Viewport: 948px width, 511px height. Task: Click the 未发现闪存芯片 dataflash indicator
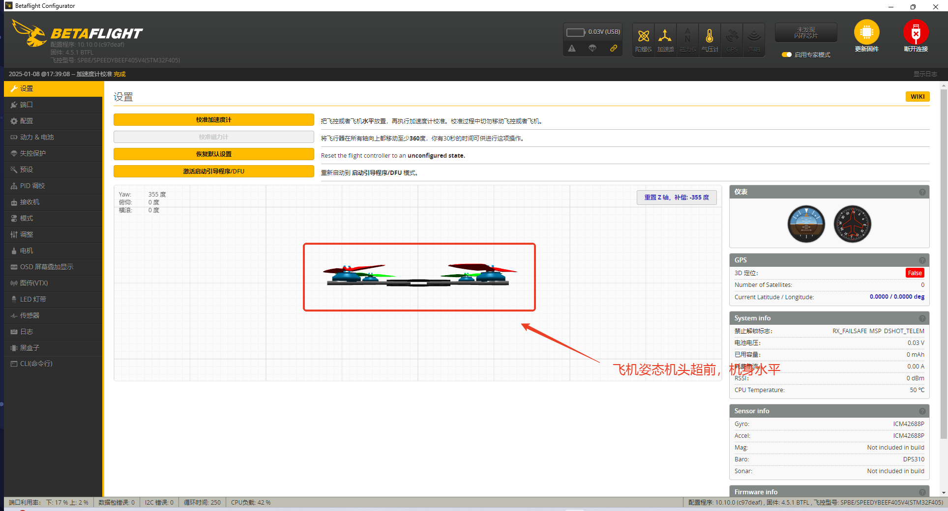[x=806, y=33]
